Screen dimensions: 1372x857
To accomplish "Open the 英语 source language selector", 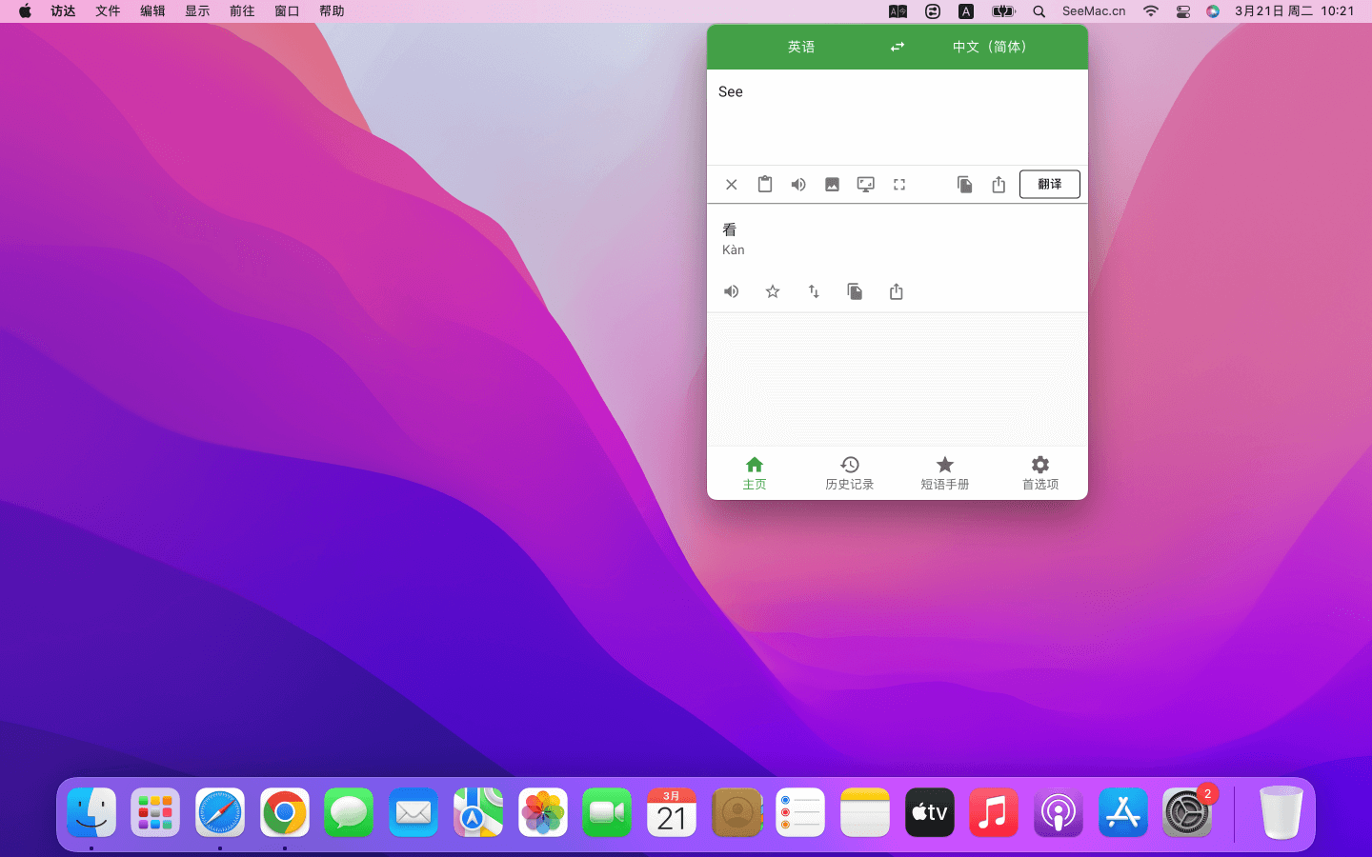I will 801,47.
